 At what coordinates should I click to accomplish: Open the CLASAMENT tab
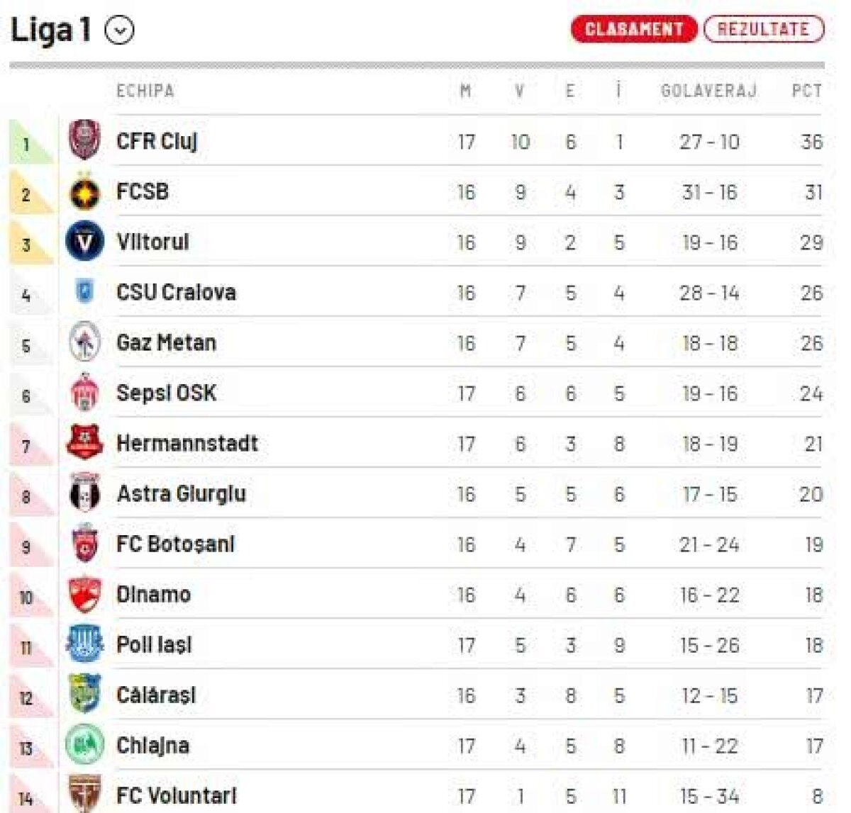(x=633, y=29)
